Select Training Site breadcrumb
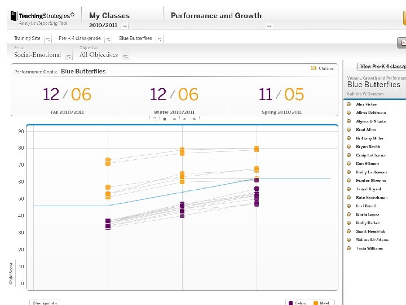Viewport: 406px width, 305px height. coord(27,38)
